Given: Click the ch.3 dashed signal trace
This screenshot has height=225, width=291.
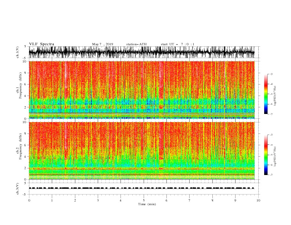Looking at the screenshot, I should click(141, 188).
